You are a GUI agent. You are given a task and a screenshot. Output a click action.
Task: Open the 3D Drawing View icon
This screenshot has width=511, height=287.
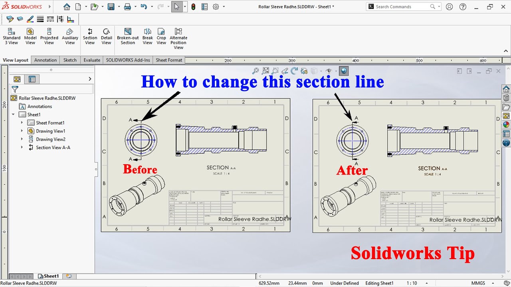[304, 71]
